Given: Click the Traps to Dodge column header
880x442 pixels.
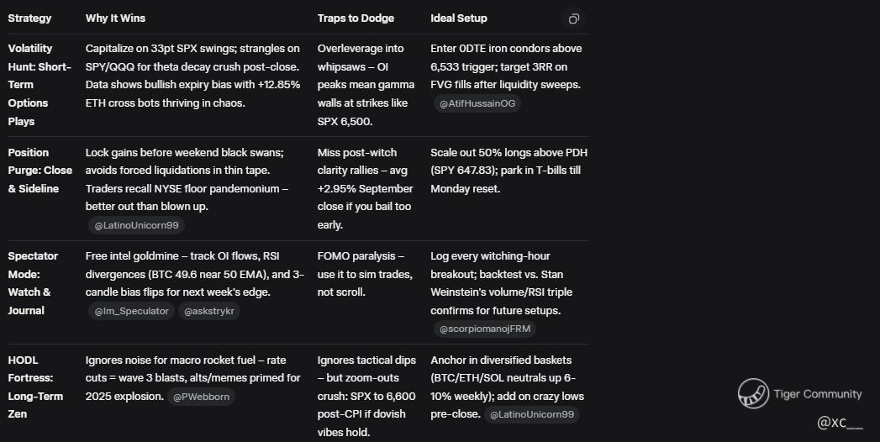Looking at the screenshot, I should (x=356, y=18).
